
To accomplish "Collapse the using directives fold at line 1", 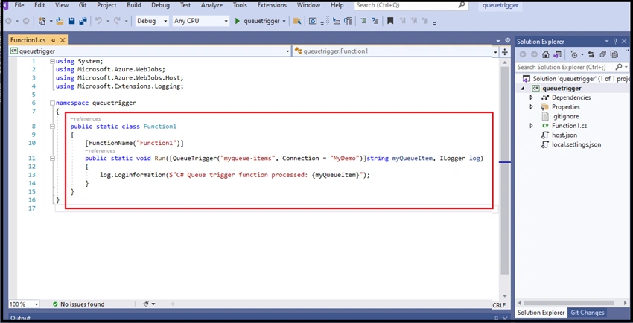I will (x=52, y=61).
